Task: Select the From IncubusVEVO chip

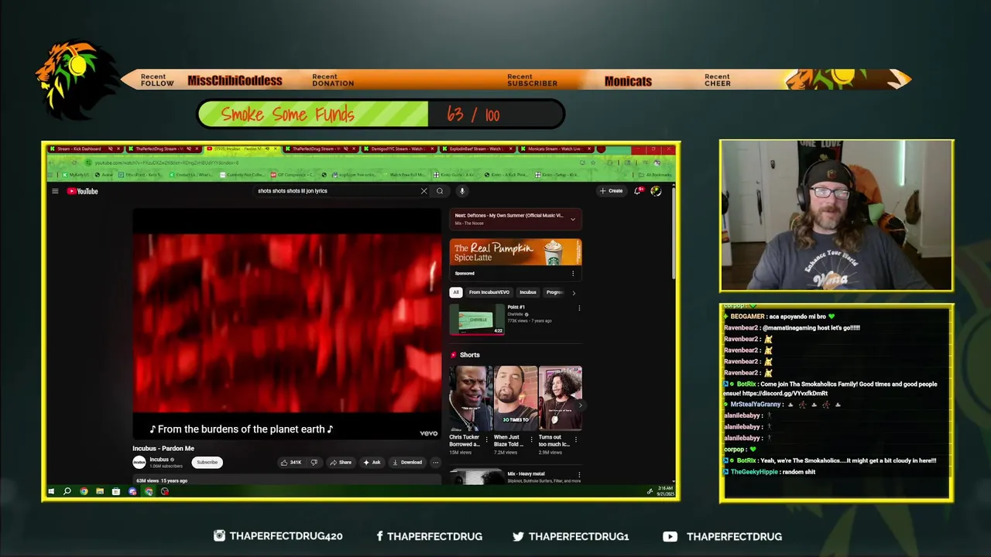Action: coord(489,292)
